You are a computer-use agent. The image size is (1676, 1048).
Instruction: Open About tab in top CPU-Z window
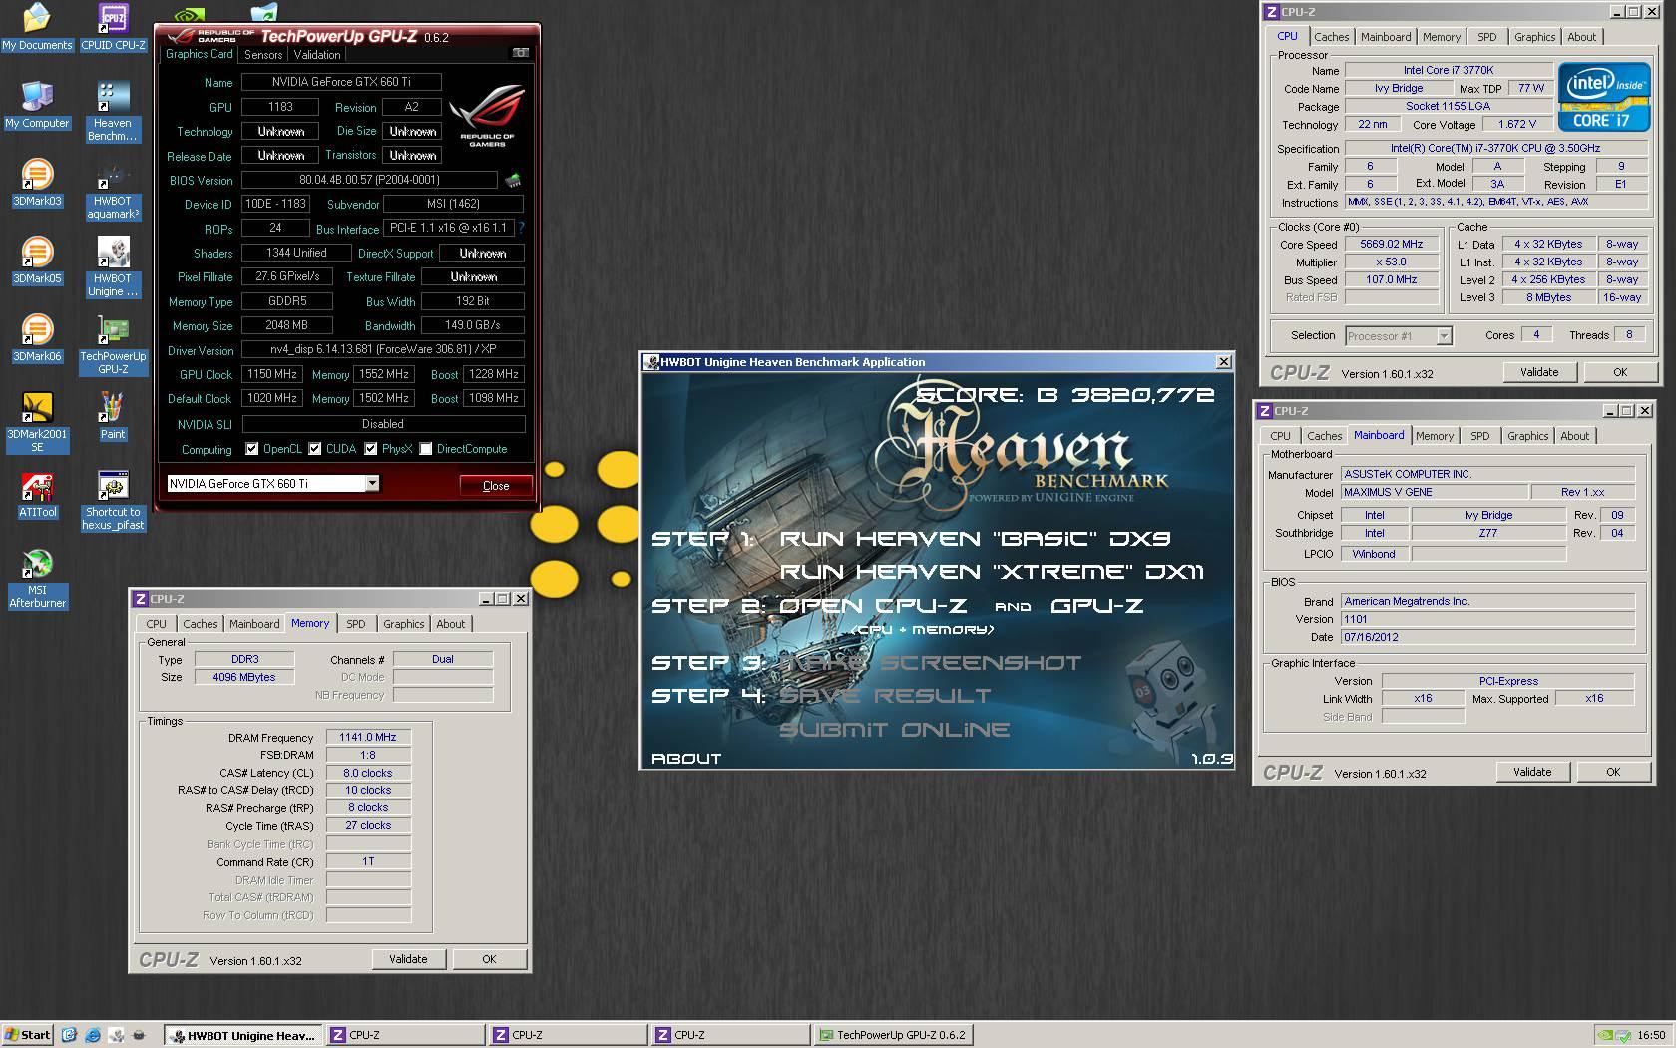click(x=1581, y=37)
